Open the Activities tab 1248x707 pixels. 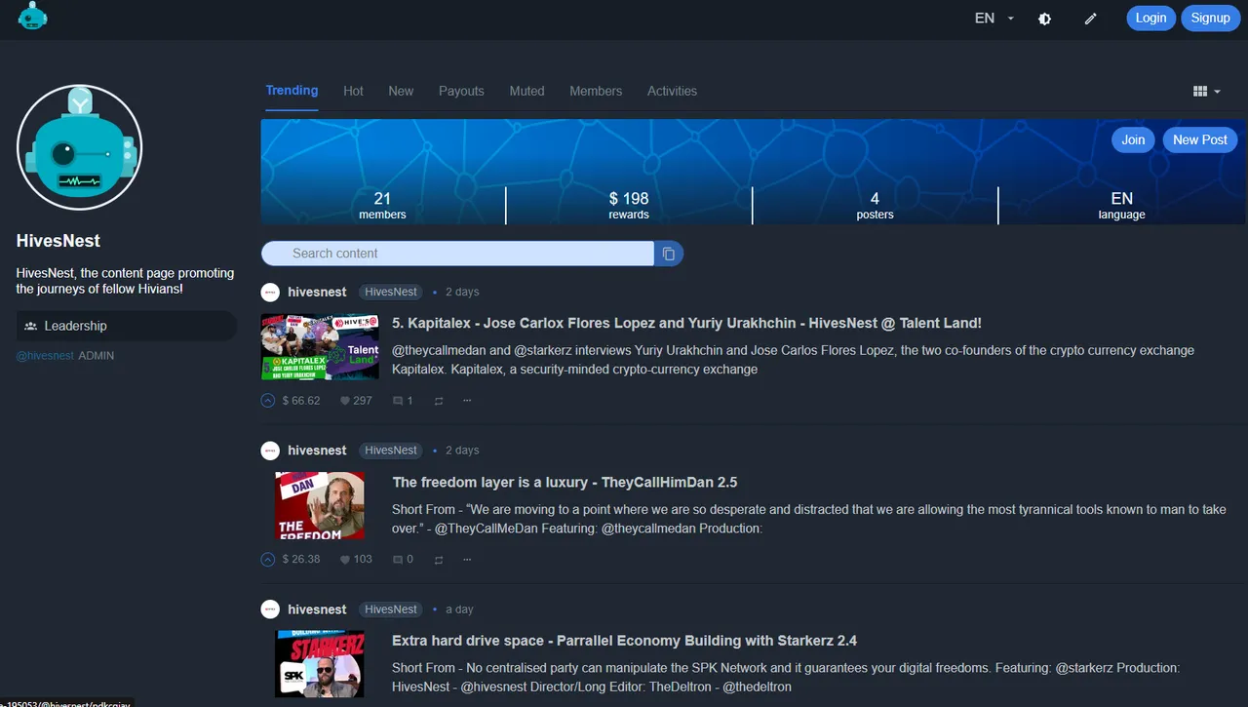(x=672, y=91)
